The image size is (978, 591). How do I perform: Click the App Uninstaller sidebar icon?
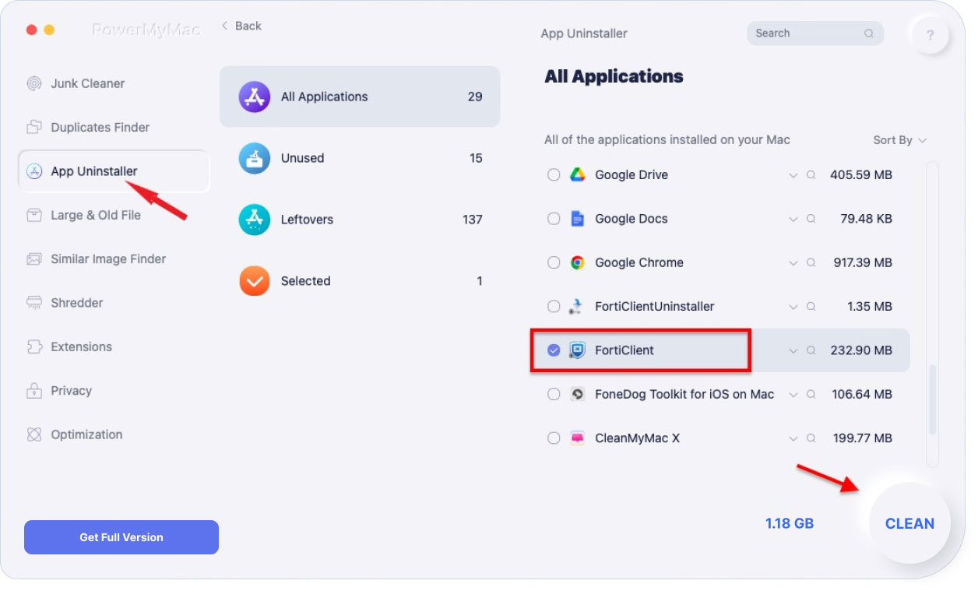tap(34, 171)
